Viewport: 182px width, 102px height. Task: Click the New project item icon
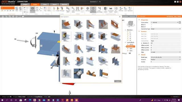(x=17, y=9)
